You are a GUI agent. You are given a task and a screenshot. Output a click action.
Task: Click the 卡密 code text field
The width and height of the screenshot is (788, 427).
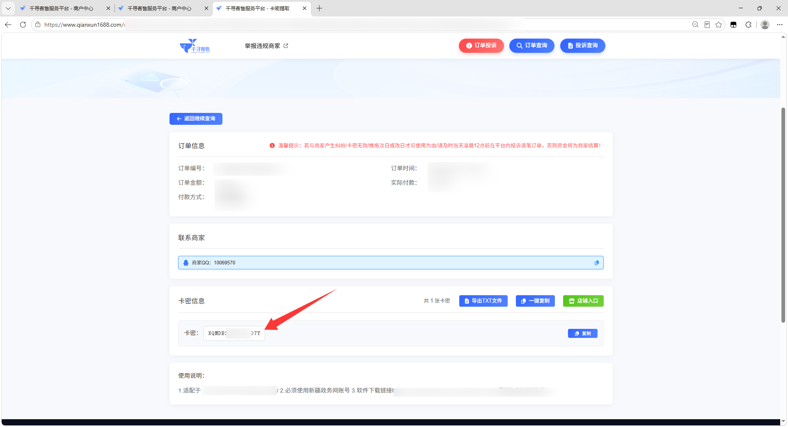[234, 333]
